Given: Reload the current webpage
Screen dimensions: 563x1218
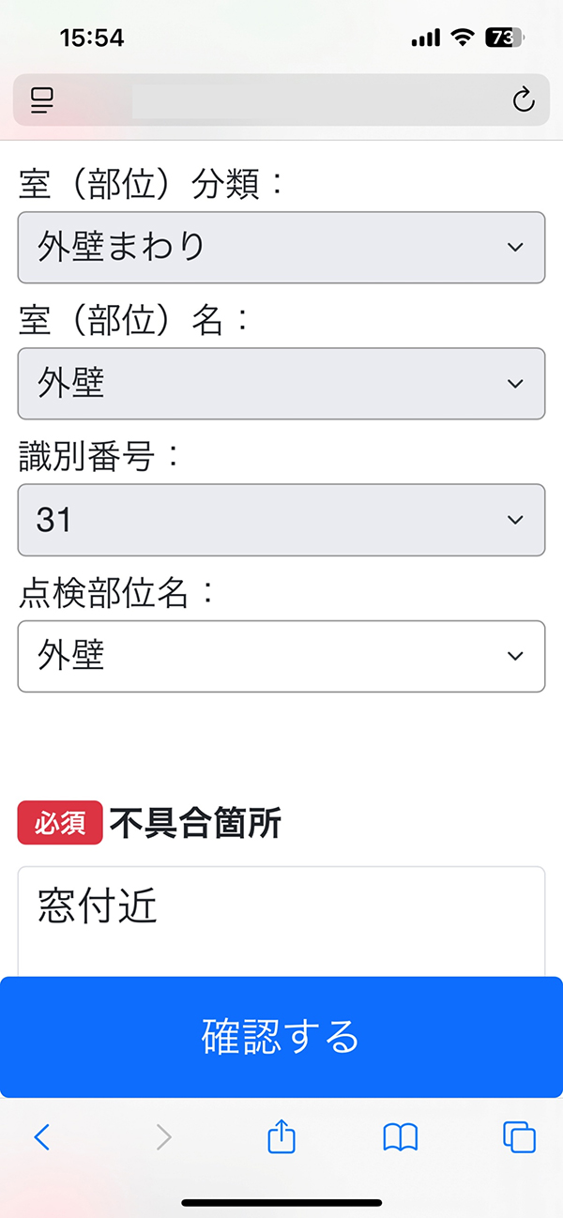Looking at the screenshot, I should [524, 101].
